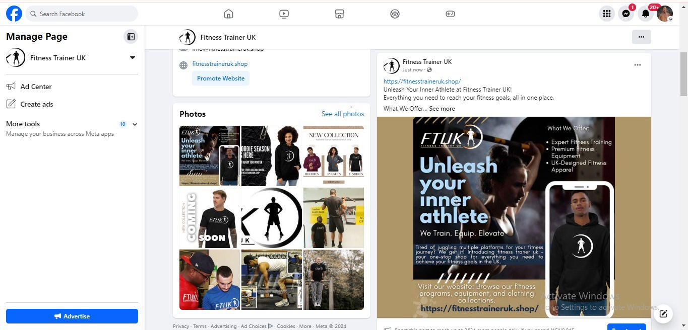
Task: Open the apps grid menu icon
Action: (607, 14)
